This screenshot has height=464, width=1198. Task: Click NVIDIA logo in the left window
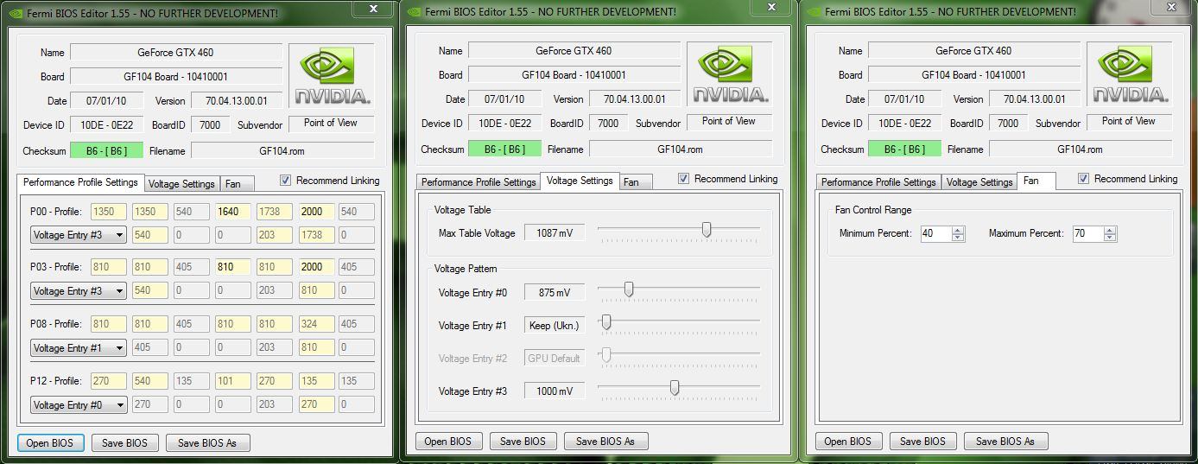(x=331, y=75)
